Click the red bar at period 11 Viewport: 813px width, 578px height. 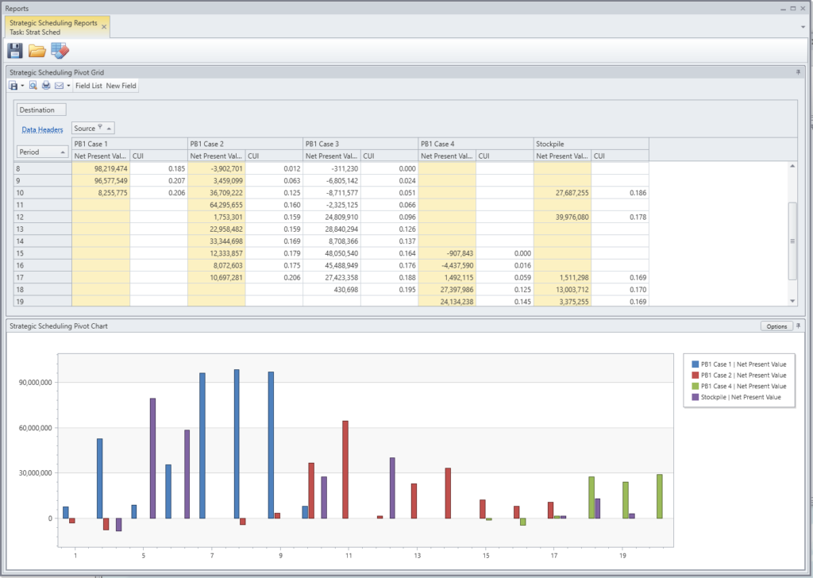(x=345, y=470)
